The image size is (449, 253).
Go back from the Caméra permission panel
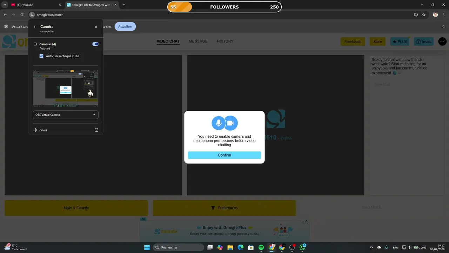point(35,27)
